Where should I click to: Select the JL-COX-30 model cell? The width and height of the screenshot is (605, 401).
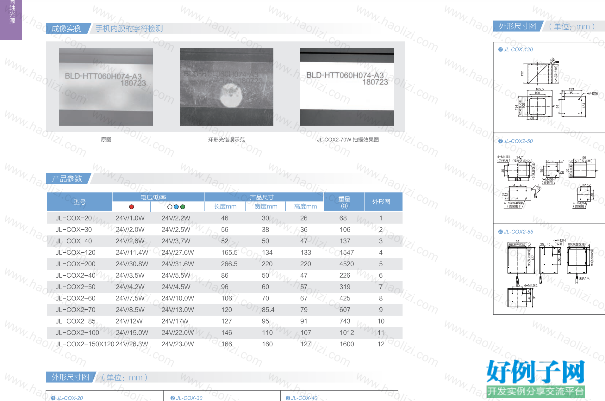(74, 230)
